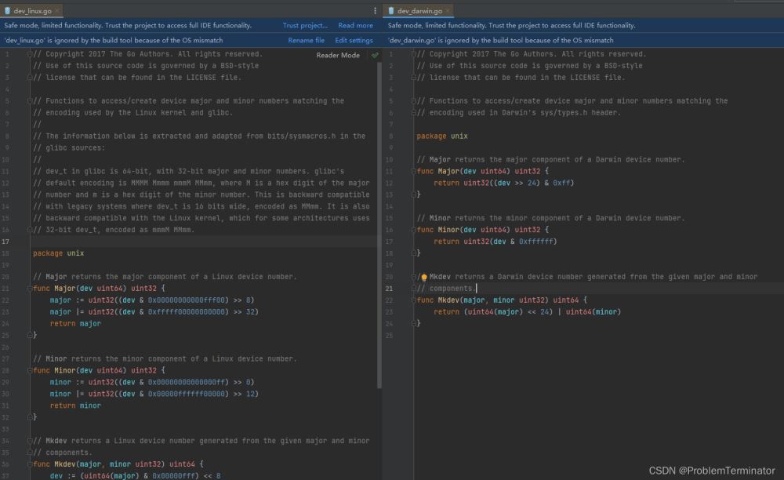Fold the Mkdev comment in dev_linux.go
Screen dimensions: 784x480
pos(30,441)
